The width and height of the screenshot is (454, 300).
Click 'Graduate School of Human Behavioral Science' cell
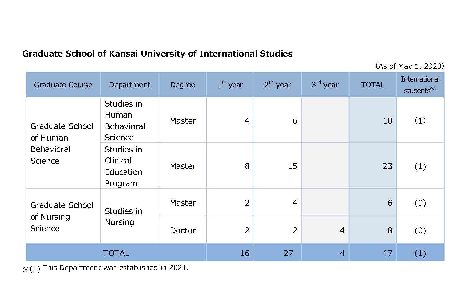(x=63, y=143)
